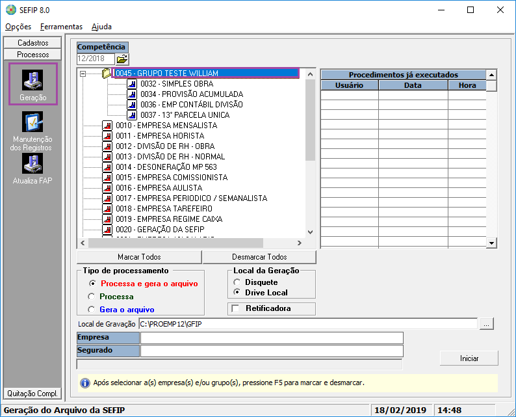Image resolution: width=516 pixels, height=417 pixels.
Task: Open the Ferramentas menu
Action: [x=61, y=27]
